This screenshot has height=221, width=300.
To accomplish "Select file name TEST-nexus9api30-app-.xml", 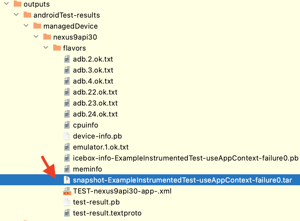I will coord(122,191).
